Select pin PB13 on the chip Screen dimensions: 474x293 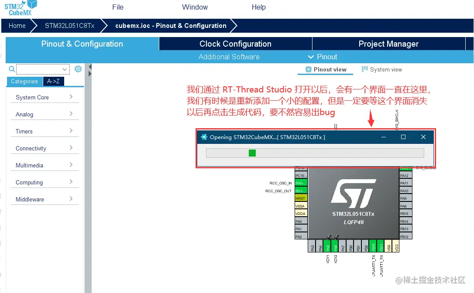click(405, 229)
